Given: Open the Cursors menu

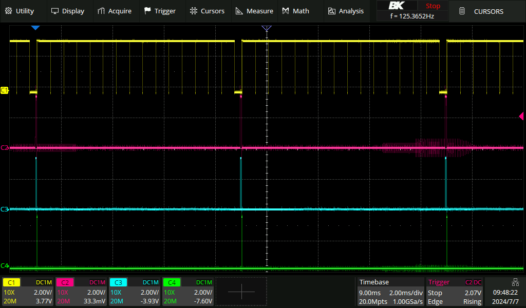Looking at the screenshot, I should 207,11.
